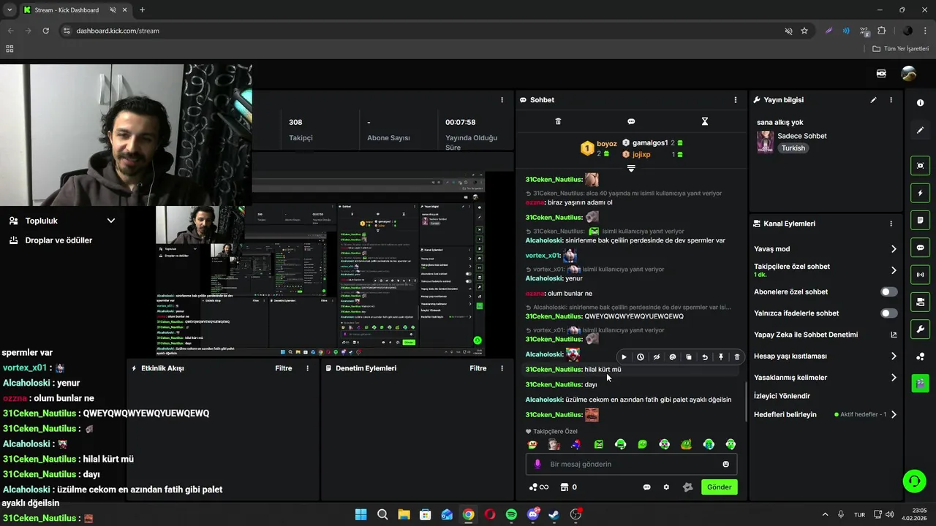Click the channel points bubbles icon in sidebar
This screenshot has width=936, height=526.
(920, 357)
